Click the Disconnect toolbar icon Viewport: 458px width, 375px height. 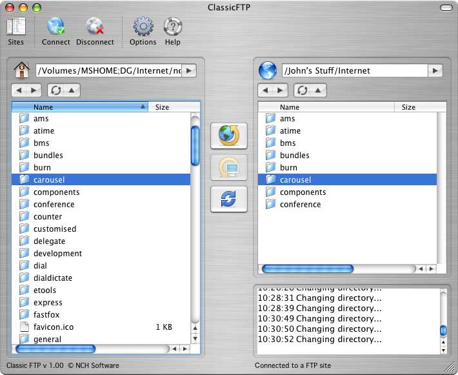tap(95, 31)
